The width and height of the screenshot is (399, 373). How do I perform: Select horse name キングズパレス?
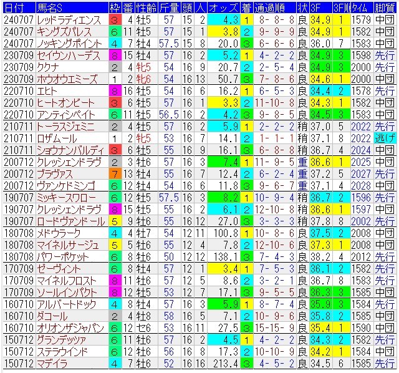[x=64, y=32]
